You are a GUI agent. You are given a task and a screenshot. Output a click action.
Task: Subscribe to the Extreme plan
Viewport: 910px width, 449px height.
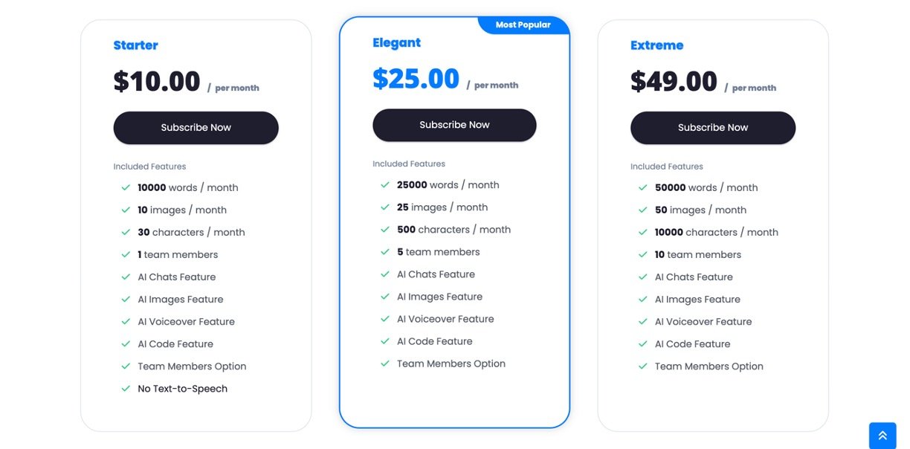tap(712, 128)
